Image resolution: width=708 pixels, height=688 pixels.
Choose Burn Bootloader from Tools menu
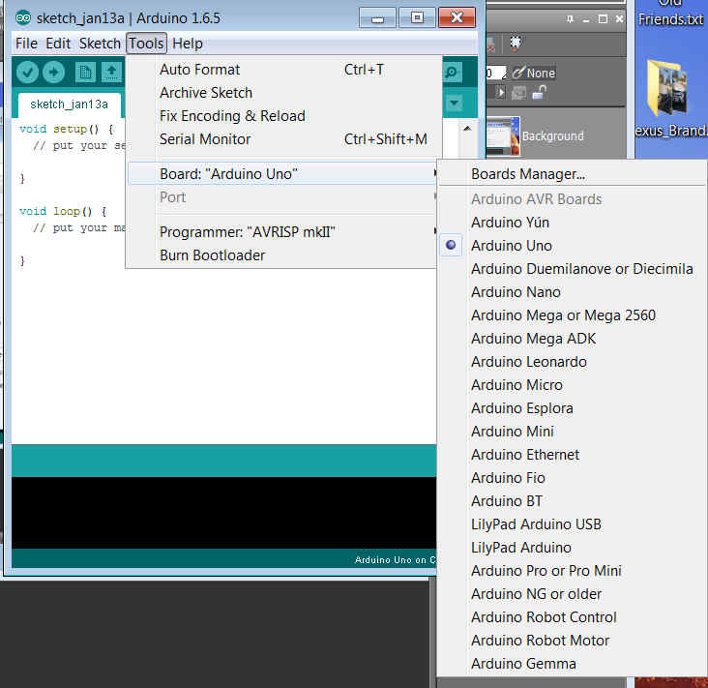tap(281, 255)
